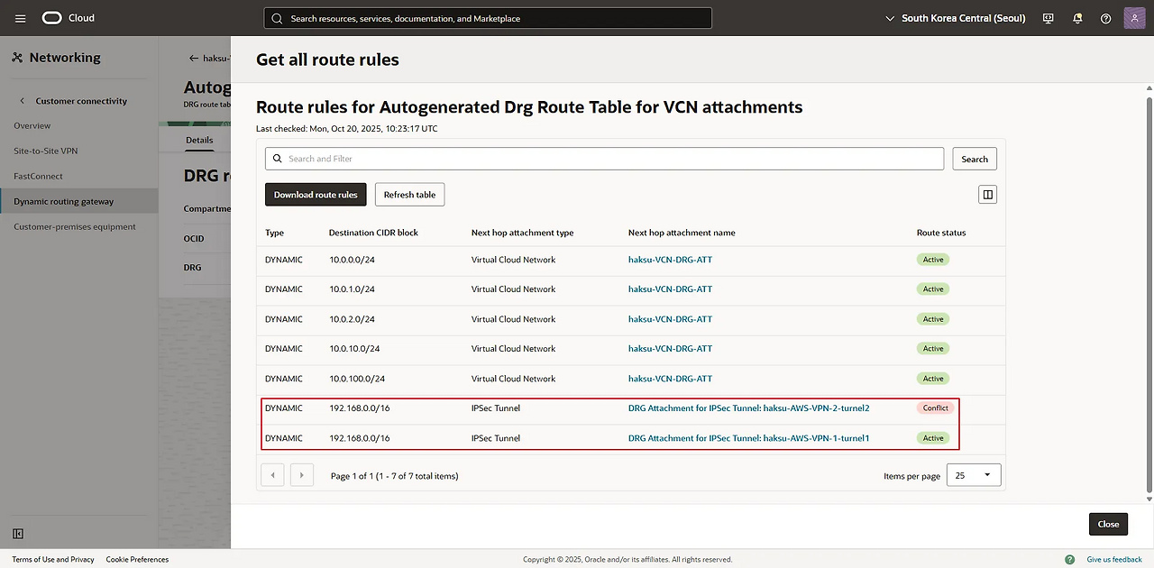
Task: Open the notifications bell
Action: pos(1077,18)
